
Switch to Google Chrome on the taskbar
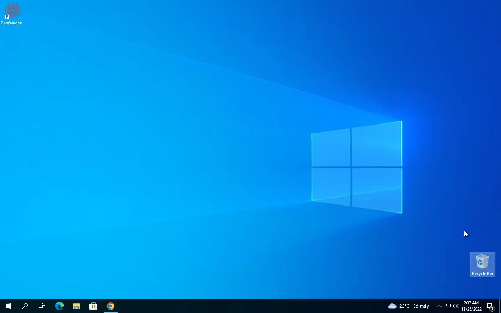click(x=111, y=306)
